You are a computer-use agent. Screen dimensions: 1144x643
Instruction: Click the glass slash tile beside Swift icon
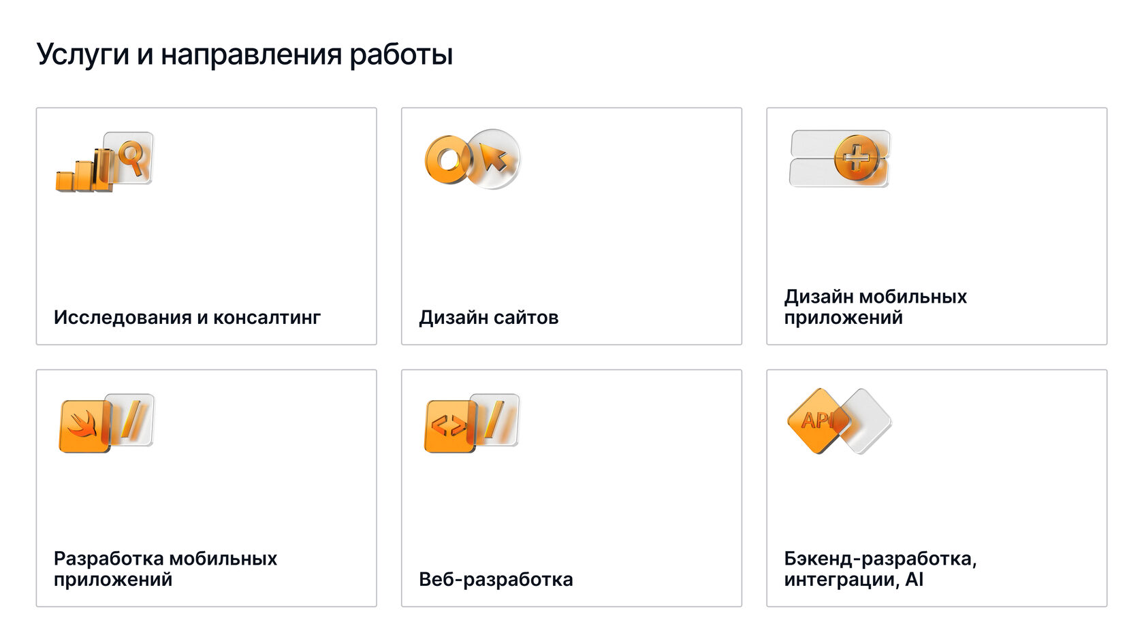tap(132, 420)
